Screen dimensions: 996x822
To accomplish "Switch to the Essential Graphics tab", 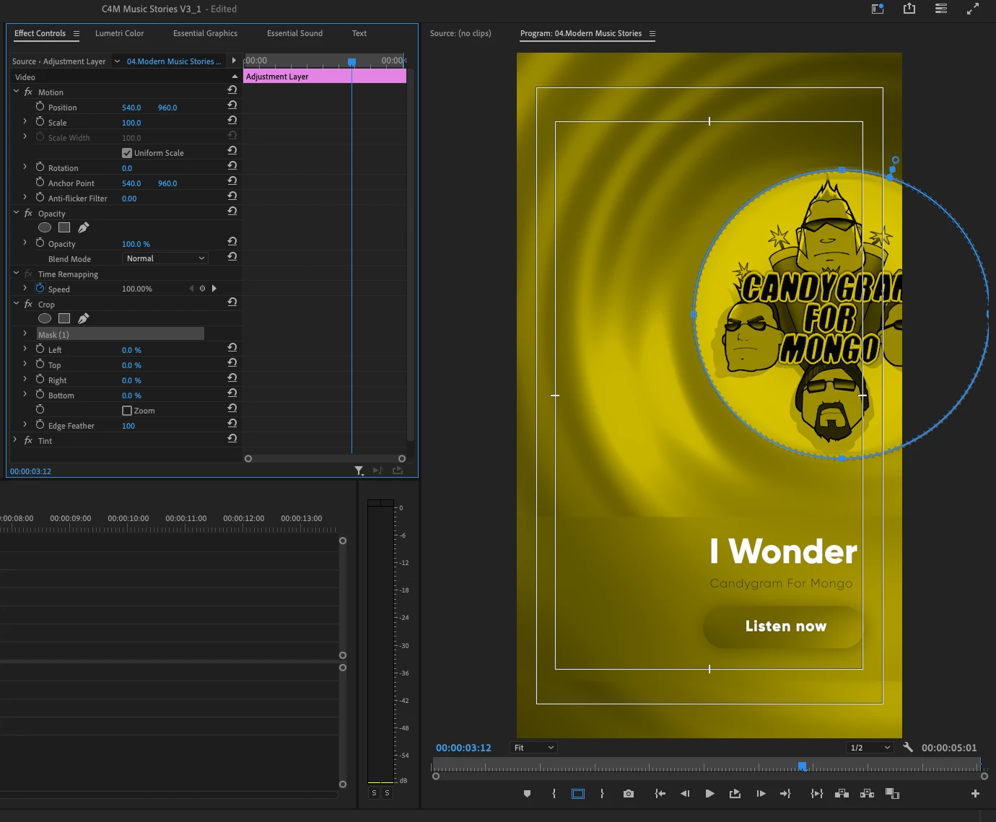I will (x=205, y=33).
